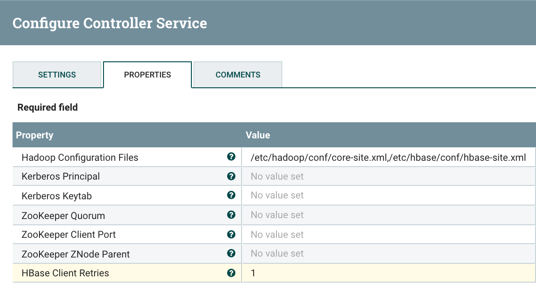
Task: Edit the Hadoop Configuration Files value
Action: [388, 158]
